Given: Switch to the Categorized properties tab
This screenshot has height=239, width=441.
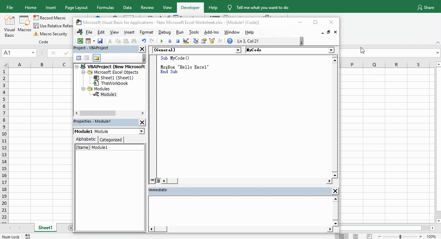Looking at the screenshot, I should [111, 140].
